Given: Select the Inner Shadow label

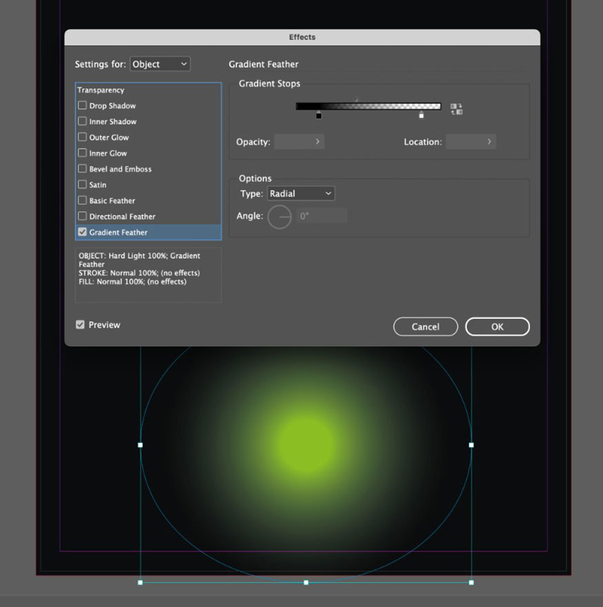Looking at the screenshot, I should [113, 121].
